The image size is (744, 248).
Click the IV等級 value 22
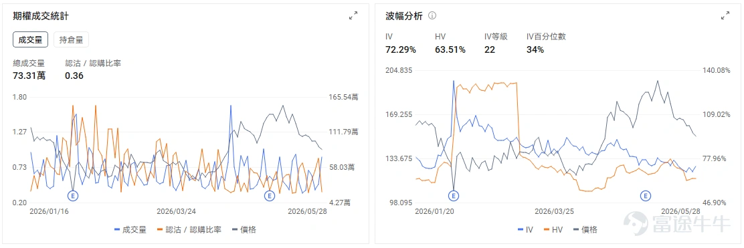point(489,49)
